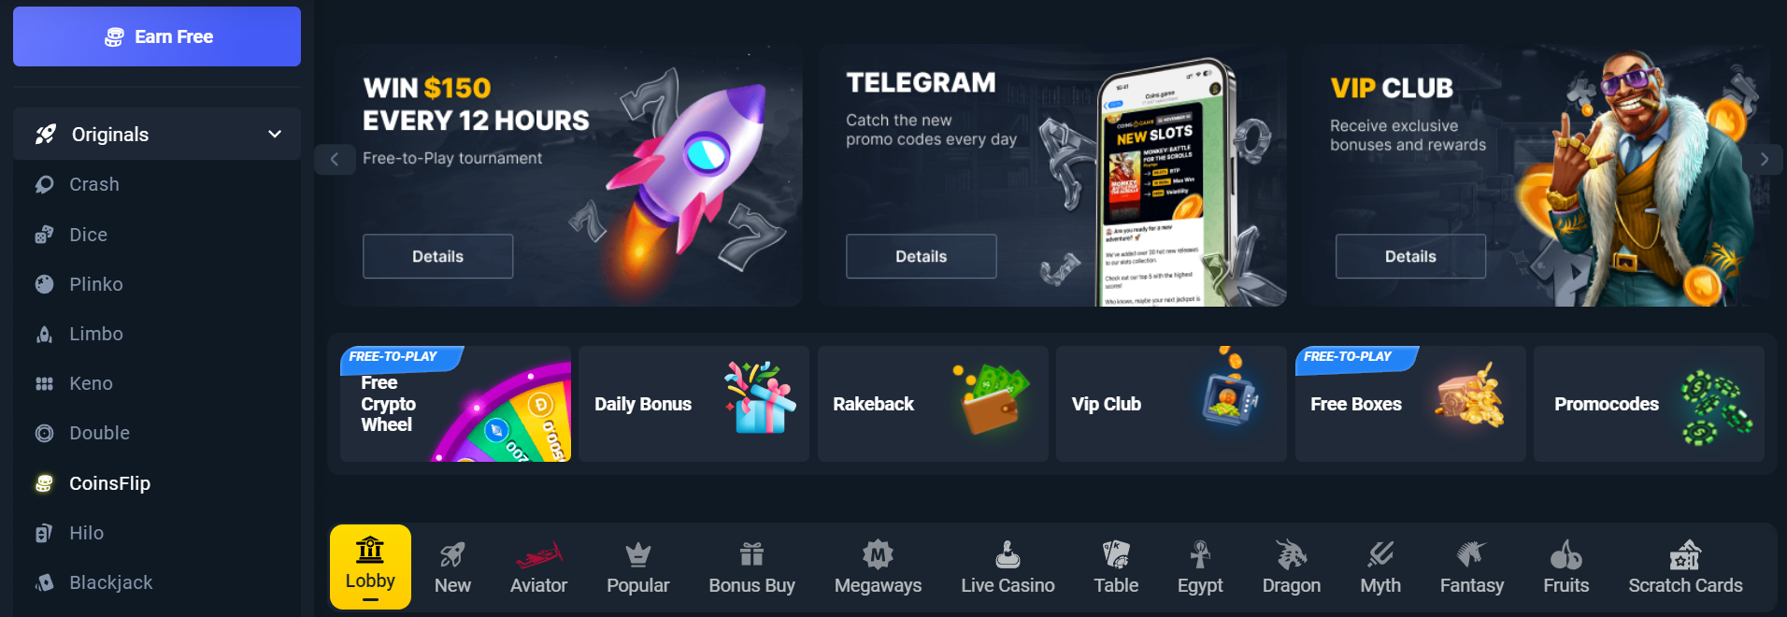The height and width of the screenshot is (617, 1787).
Task: Advance banners with right arrow
Action: pos(1764,159)
